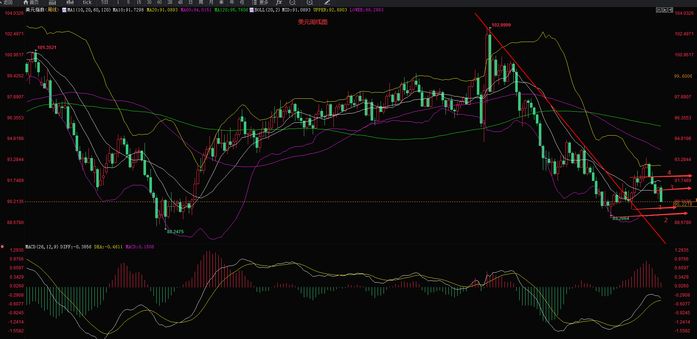Viewport: 697px width, 339px height.
Task: Click the red alert marker beside MACD
Action: coord(2,247)
